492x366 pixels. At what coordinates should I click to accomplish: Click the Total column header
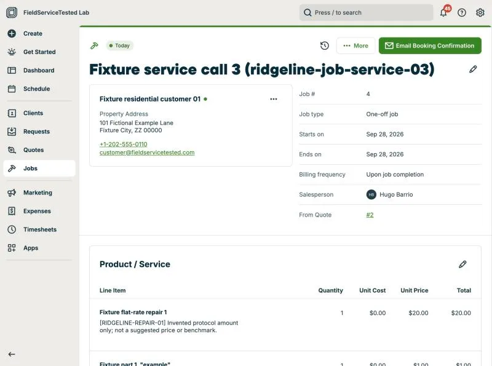[464, 291]
